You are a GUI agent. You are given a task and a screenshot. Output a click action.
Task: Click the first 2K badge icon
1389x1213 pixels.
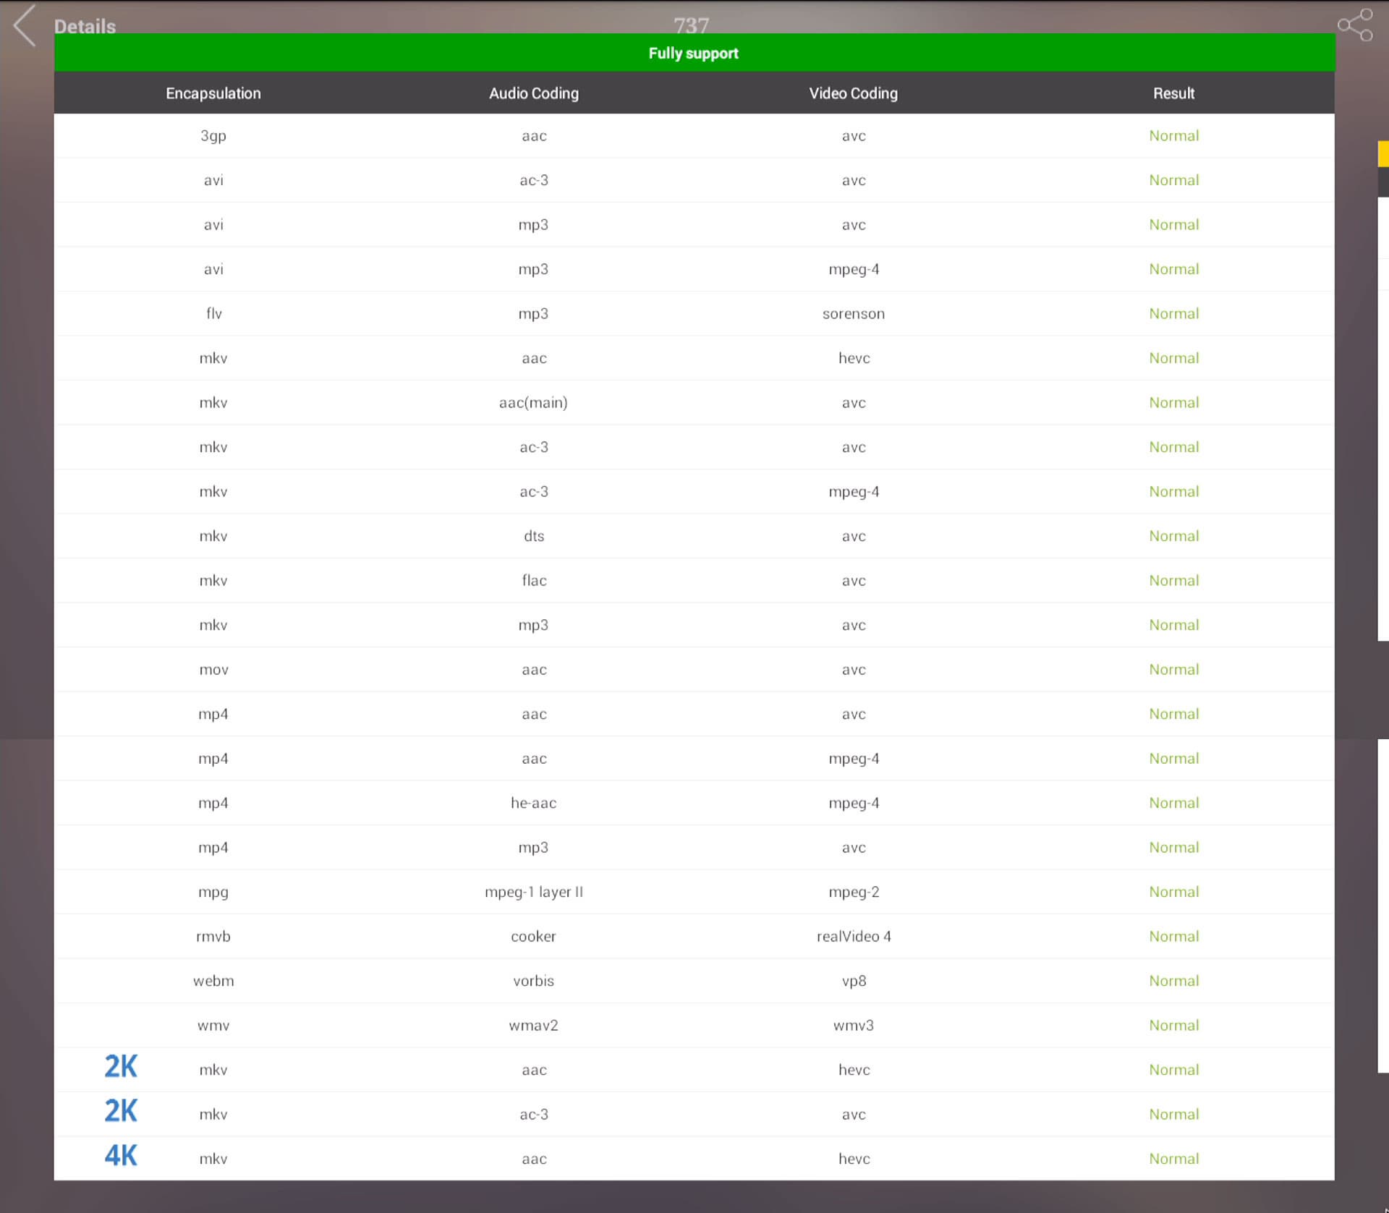[x=121, y=1067]
